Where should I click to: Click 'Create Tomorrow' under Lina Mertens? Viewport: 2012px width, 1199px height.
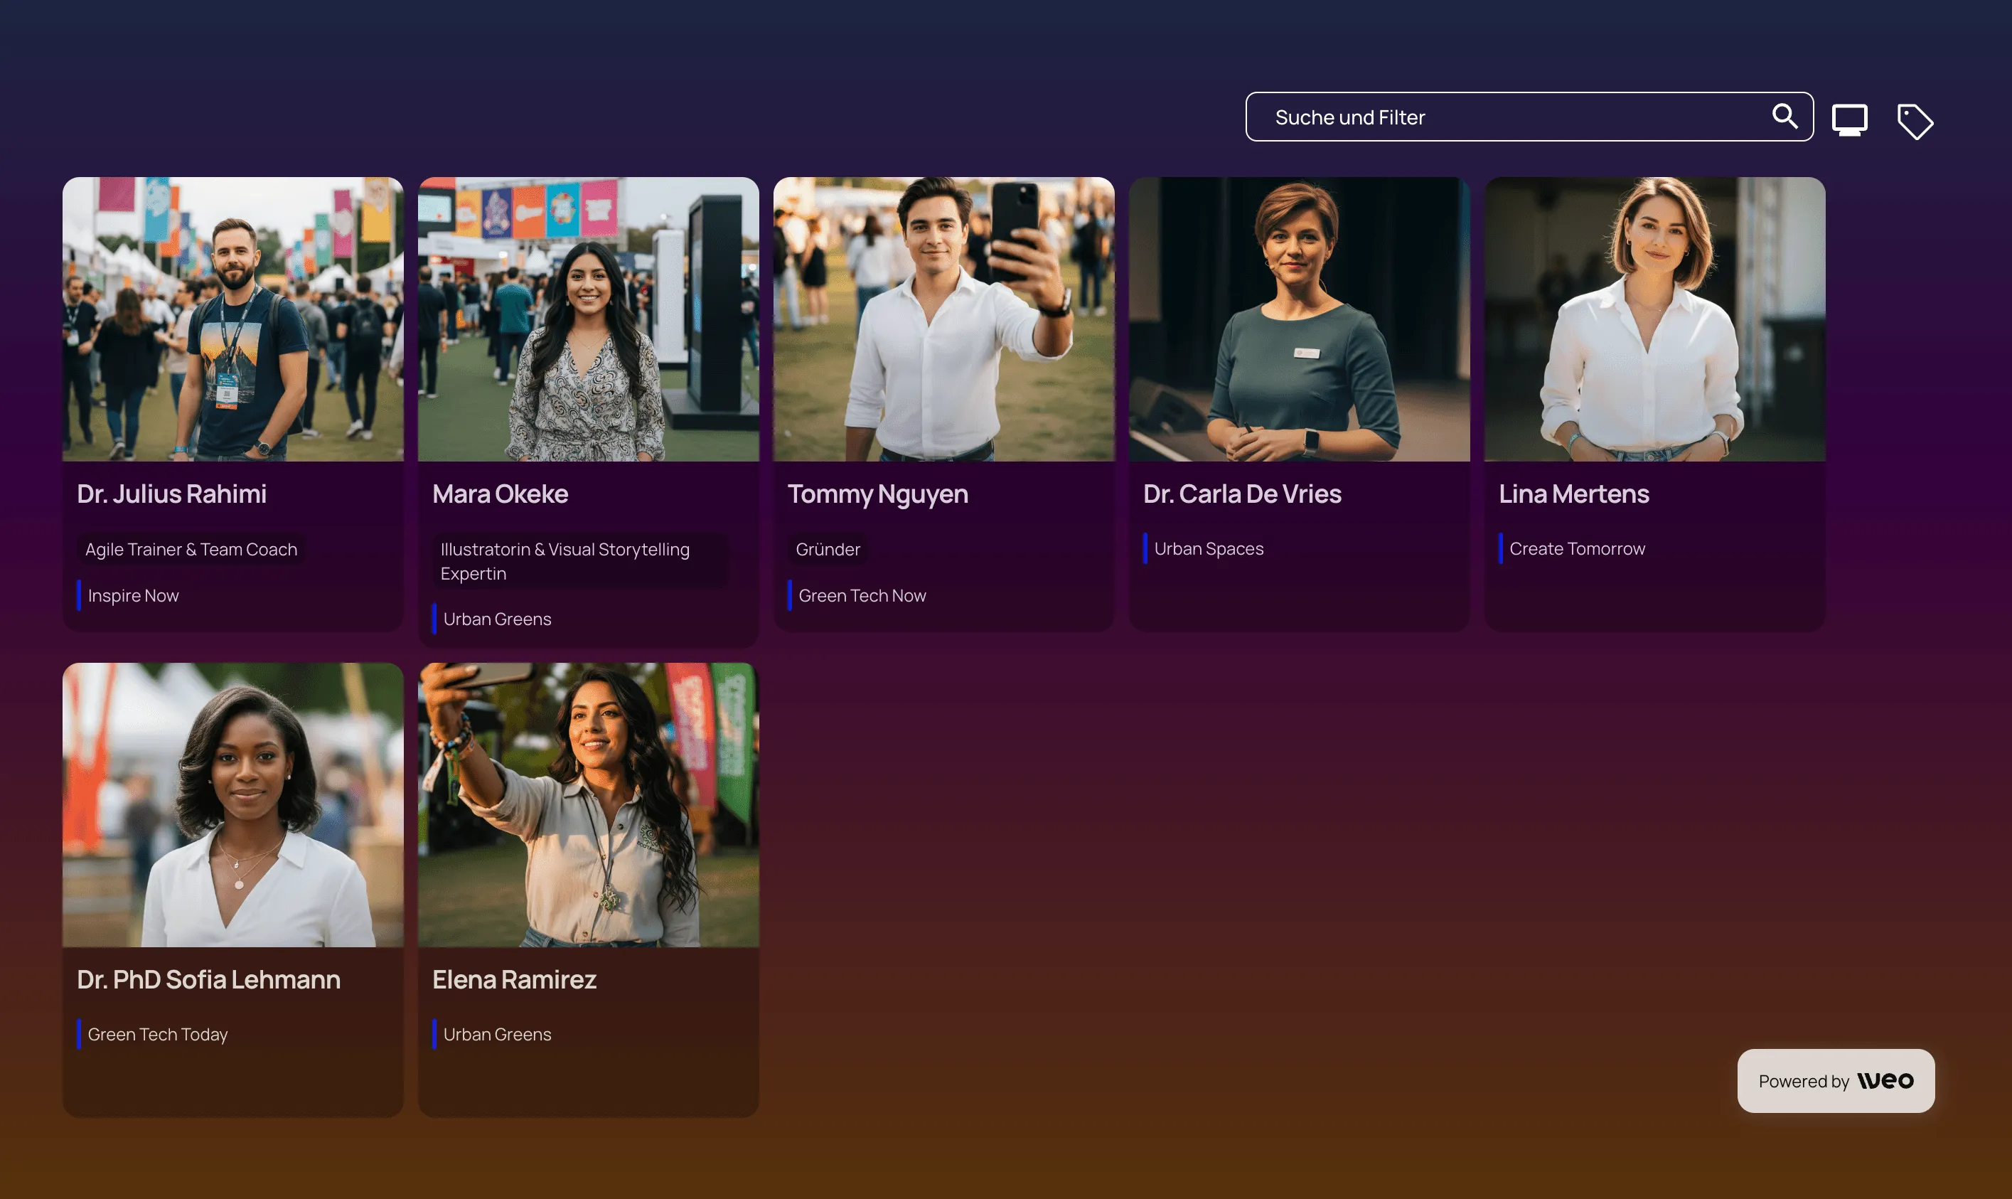(1578, 548)
